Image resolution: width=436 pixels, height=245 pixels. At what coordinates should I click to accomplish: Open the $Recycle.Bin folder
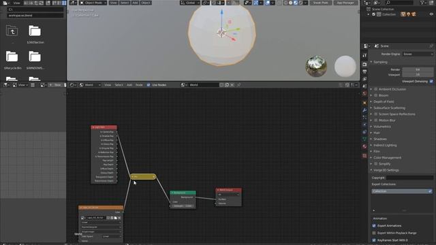[x=12, y=56]
